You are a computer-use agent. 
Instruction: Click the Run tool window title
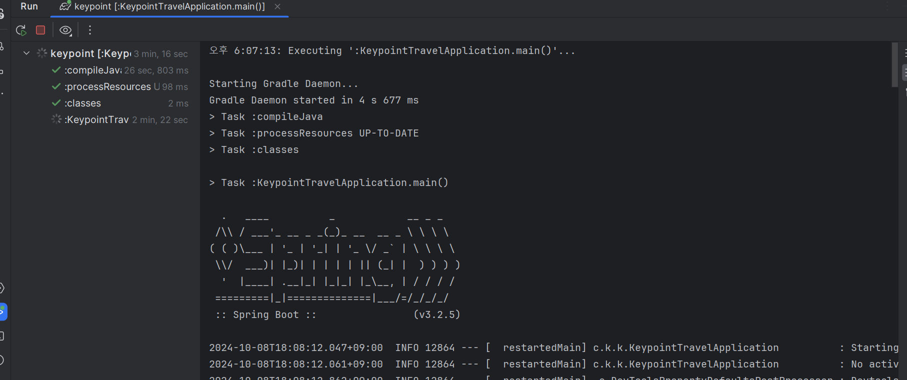pos(29,6)
